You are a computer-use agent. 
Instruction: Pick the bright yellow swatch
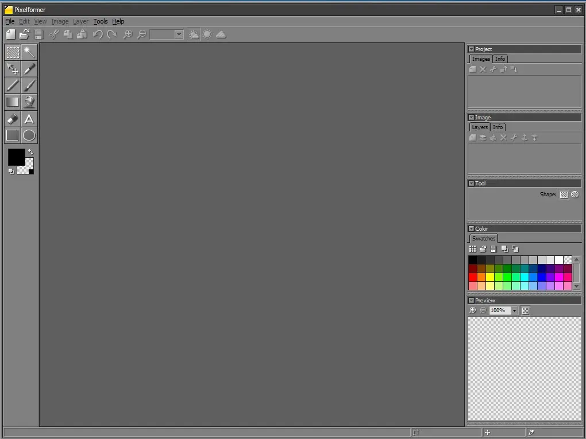coord(490,277)
